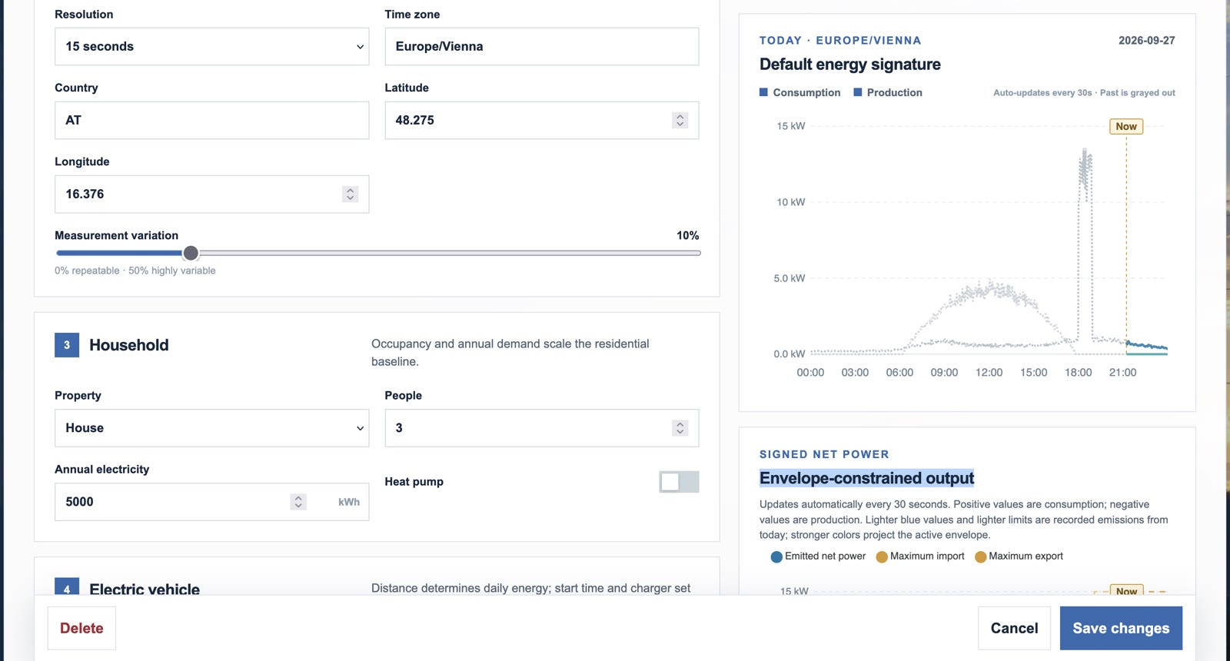Click the Latitude stepper arrows

680,120
